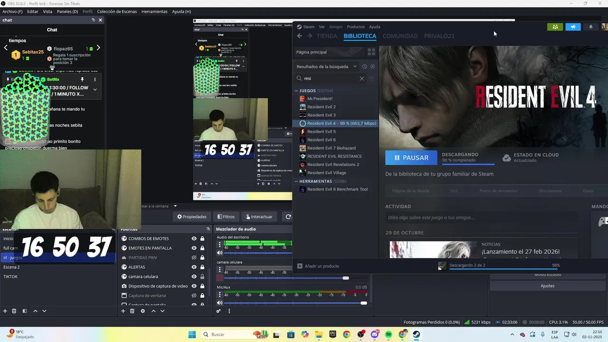Screen dimensions: 608x342
Task: Open Colección de Escenas menu
Action: pyautogui.click(x=117, y=11)
